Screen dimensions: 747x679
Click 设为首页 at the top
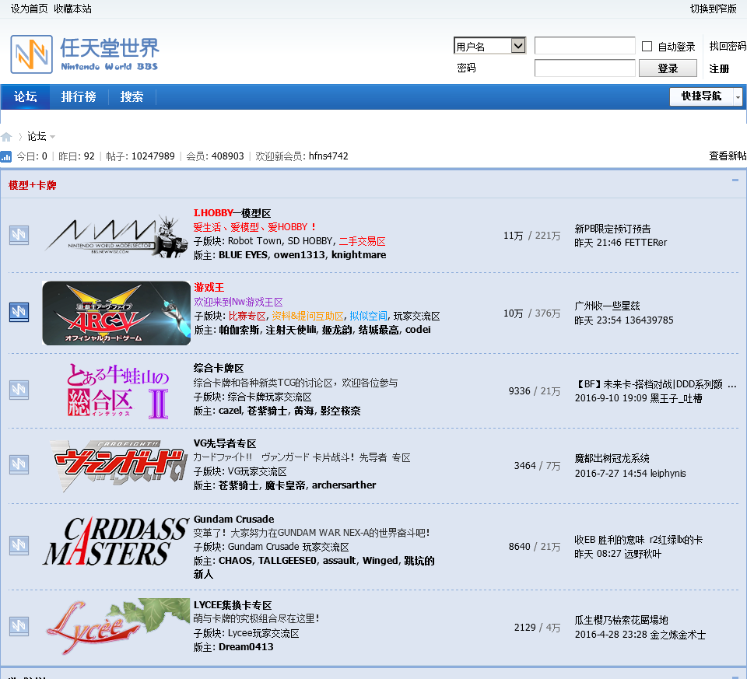pyautogui.click(x=29, y=9)
